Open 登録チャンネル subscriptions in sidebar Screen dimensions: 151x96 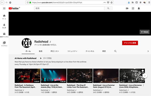4,35
